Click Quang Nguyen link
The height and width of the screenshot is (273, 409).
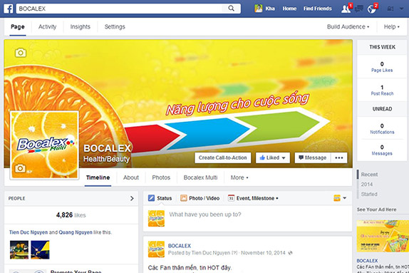tap(76, 232)
